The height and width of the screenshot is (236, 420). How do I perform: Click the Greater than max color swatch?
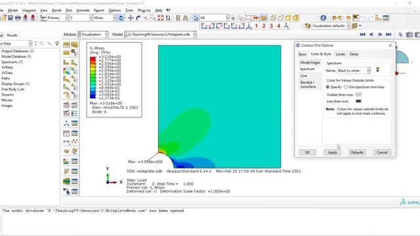pos(358,94)
